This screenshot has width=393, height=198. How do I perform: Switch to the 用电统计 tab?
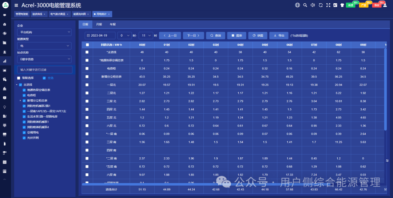click(x=102, y=14)
